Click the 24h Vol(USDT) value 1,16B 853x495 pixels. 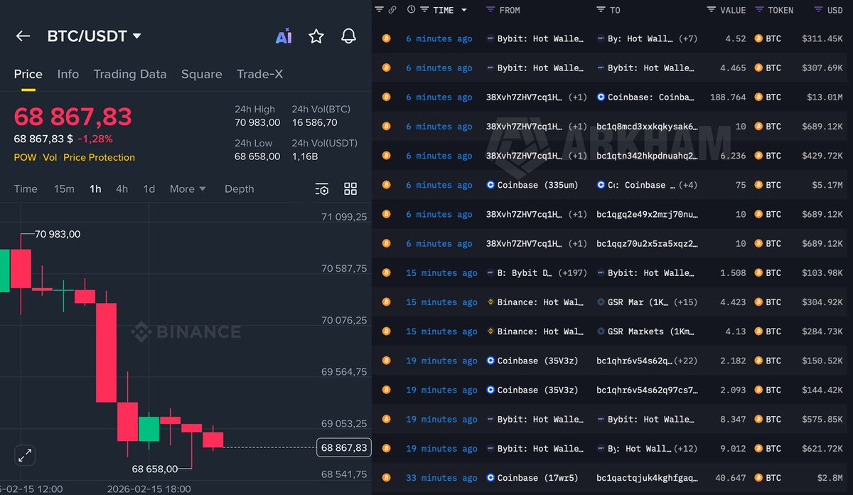(x=305, y=156)
